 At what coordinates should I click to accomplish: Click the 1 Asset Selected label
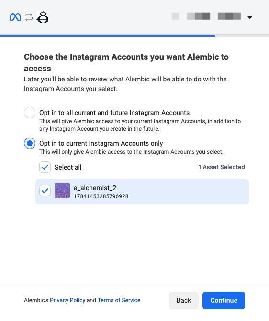222,167
